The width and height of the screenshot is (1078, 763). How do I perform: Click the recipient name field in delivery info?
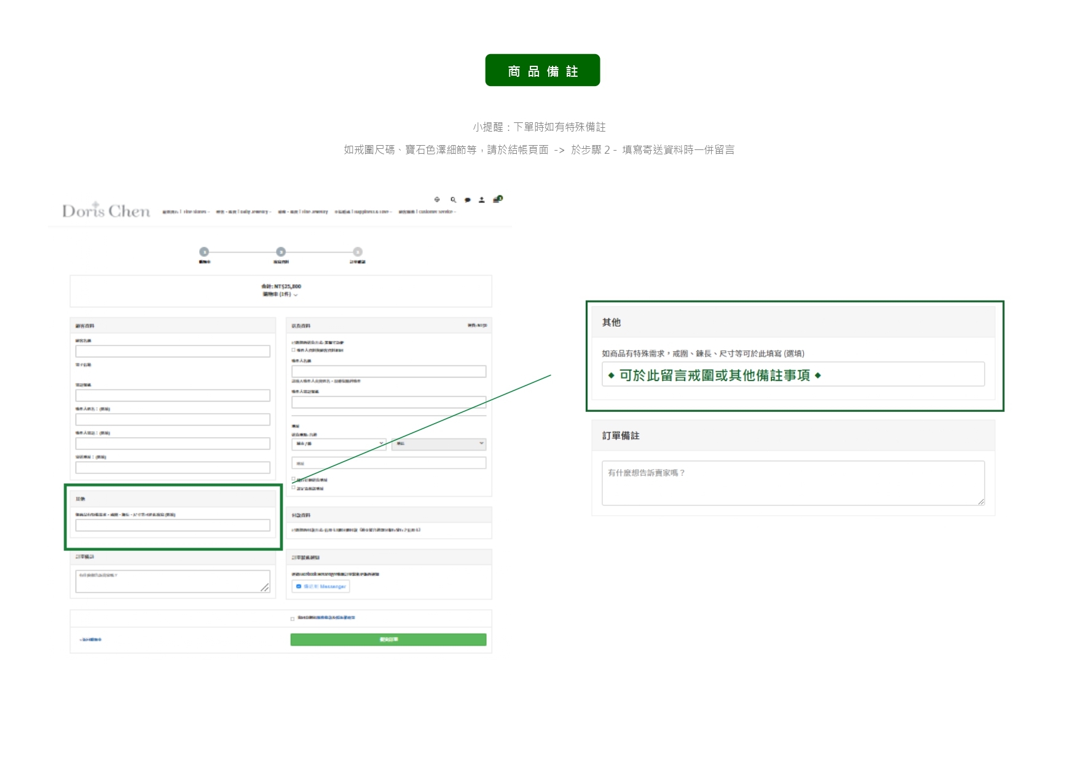[389, 371]
